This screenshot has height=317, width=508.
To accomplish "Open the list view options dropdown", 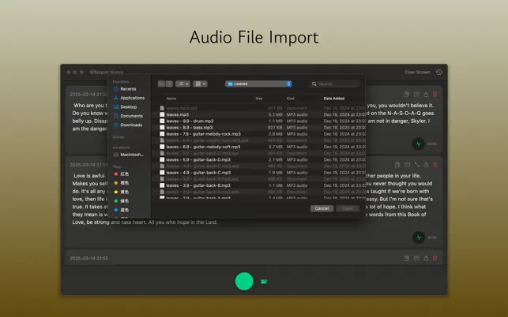I will (x=183, y=84).
